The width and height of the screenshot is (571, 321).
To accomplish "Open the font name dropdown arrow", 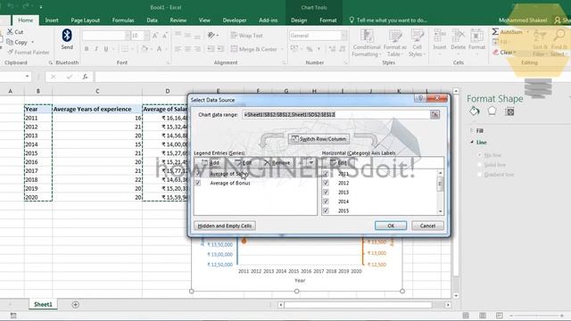I will click(128, 36).
